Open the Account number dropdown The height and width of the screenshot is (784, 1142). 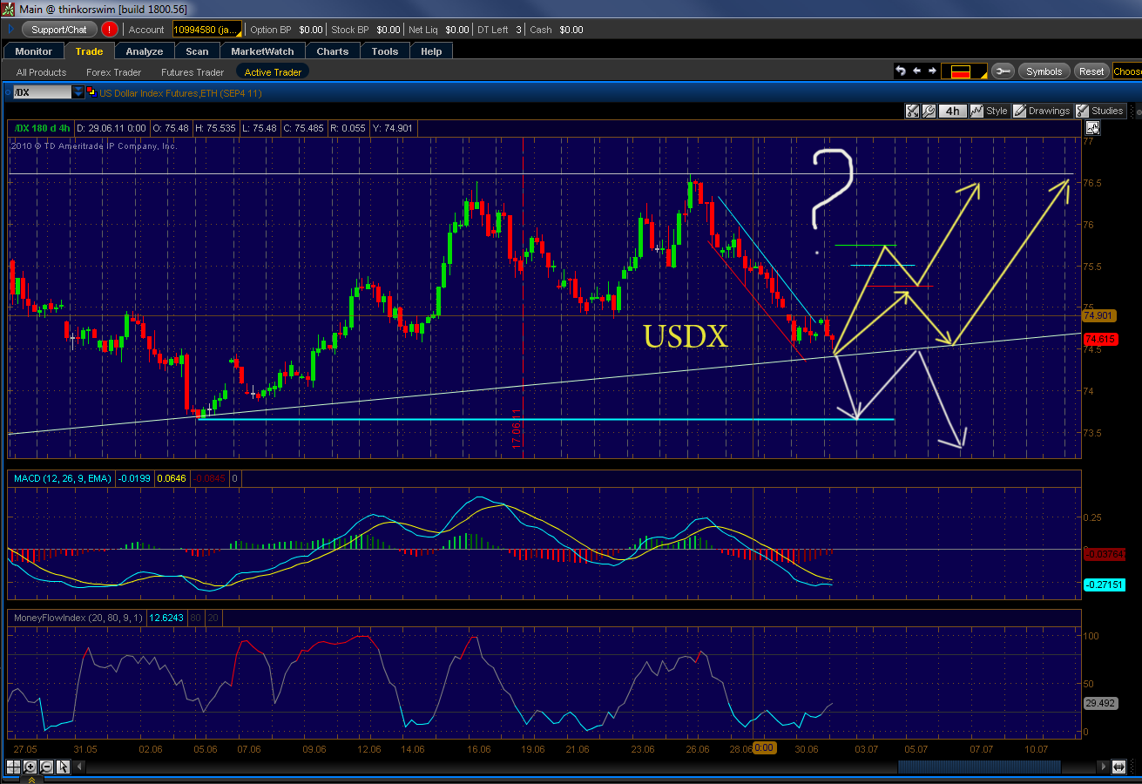204,30
